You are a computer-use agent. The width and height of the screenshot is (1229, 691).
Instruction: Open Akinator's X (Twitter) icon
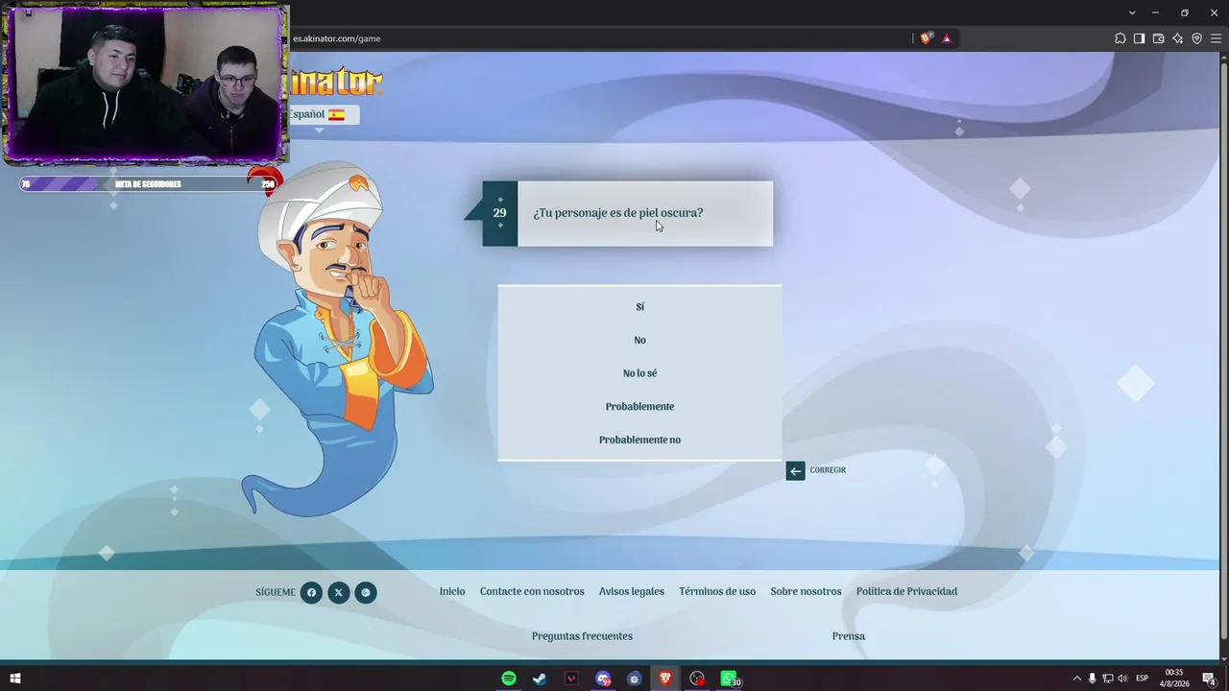[x=338, y=592]
